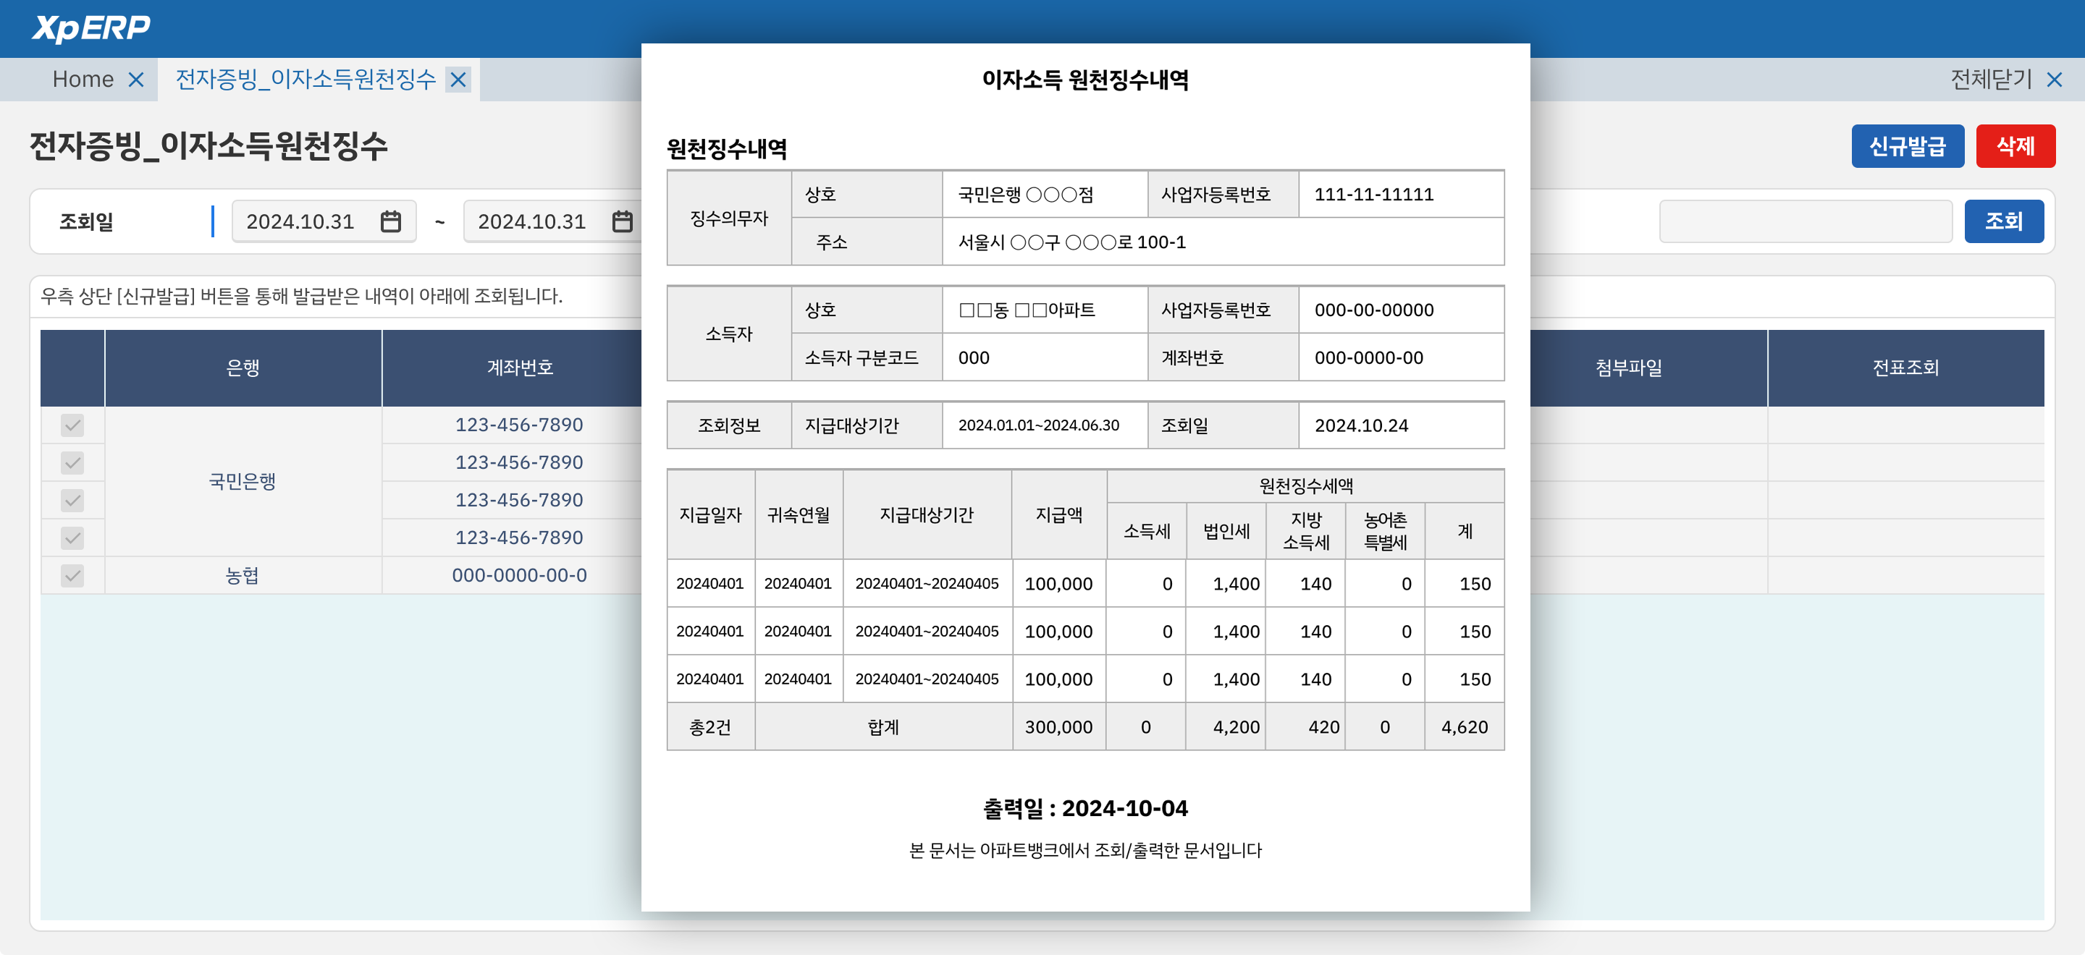Open the 농협 account 000-0000-00-0 link
The width and height of the screenshot is (2085, 955).
tap(519, 575)
